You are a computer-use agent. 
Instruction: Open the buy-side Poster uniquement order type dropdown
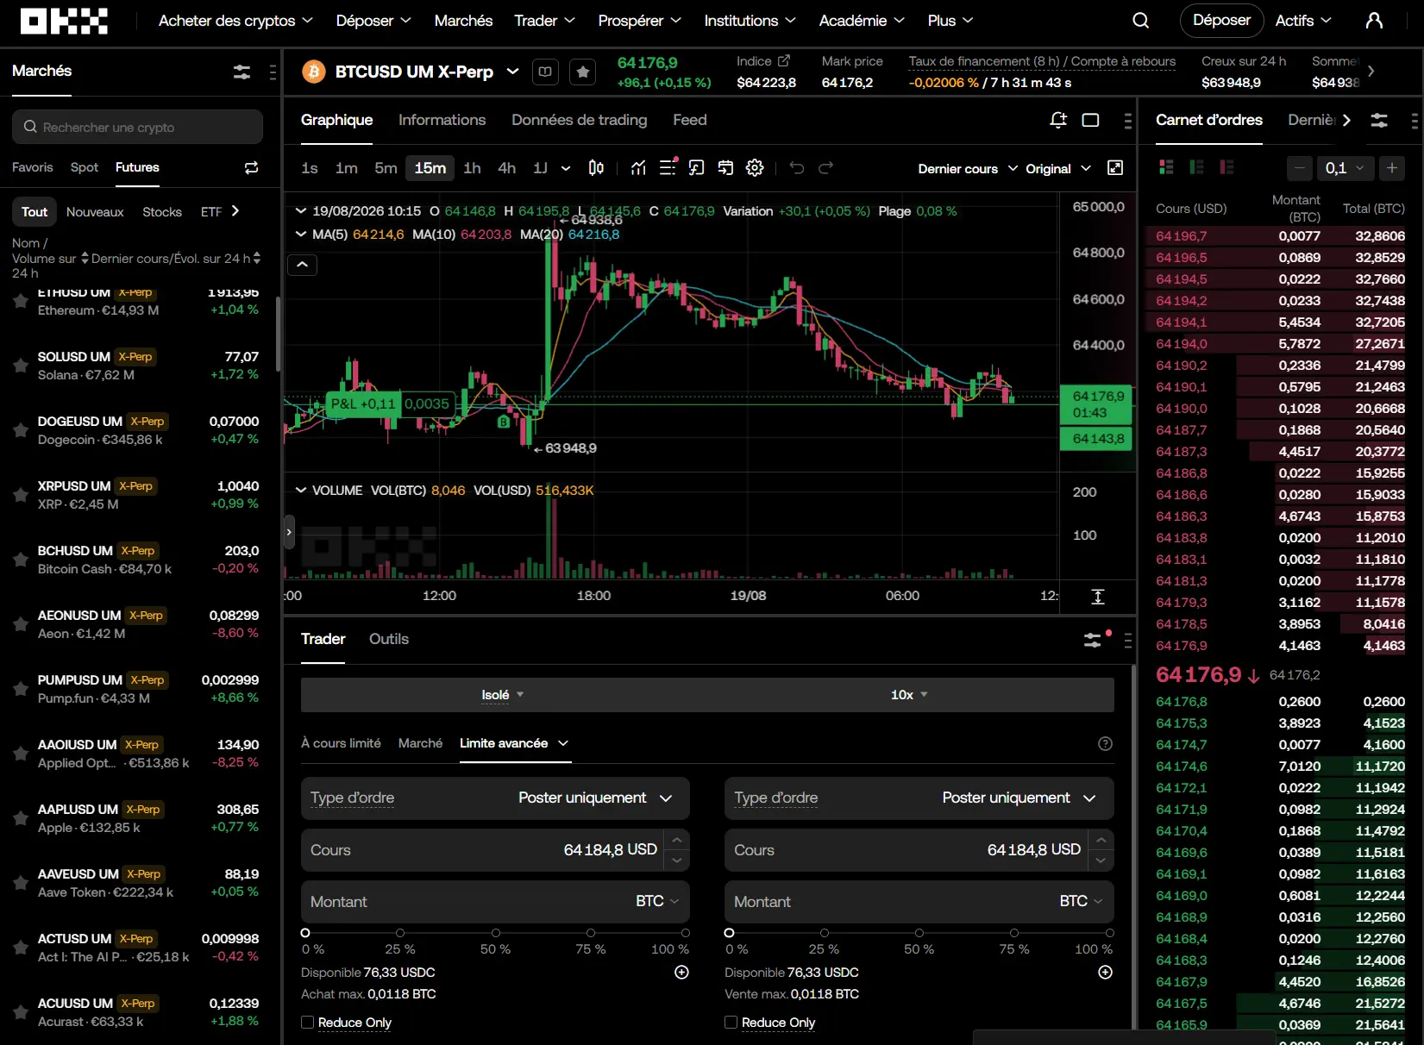pyautogui.click(x=595, y=798)
